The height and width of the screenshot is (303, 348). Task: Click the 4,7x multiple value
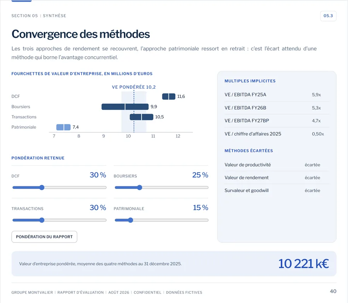pos(316,121)
